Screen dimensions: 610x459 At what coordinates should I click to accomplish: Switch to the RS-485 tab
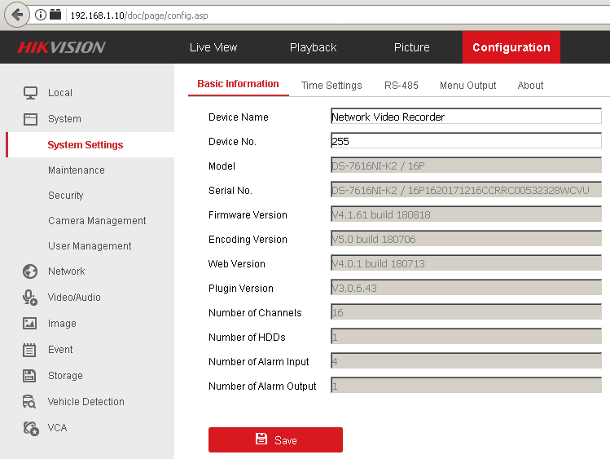401,86
